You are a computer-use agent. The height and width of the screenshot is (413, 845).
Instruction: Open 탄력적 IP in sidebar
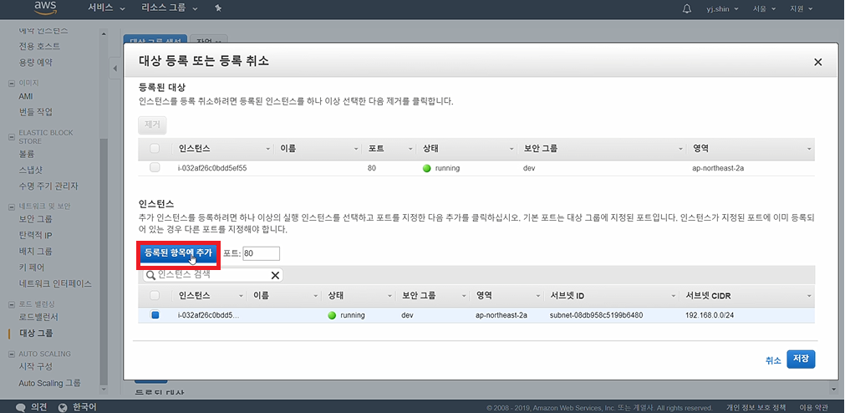pos(36,235)
